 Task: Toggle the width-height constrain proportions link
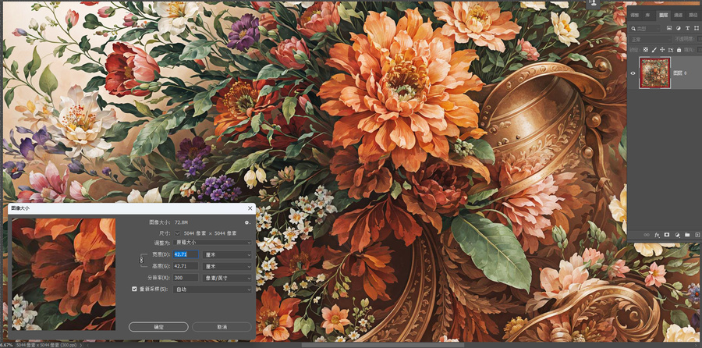pos(143,260)
